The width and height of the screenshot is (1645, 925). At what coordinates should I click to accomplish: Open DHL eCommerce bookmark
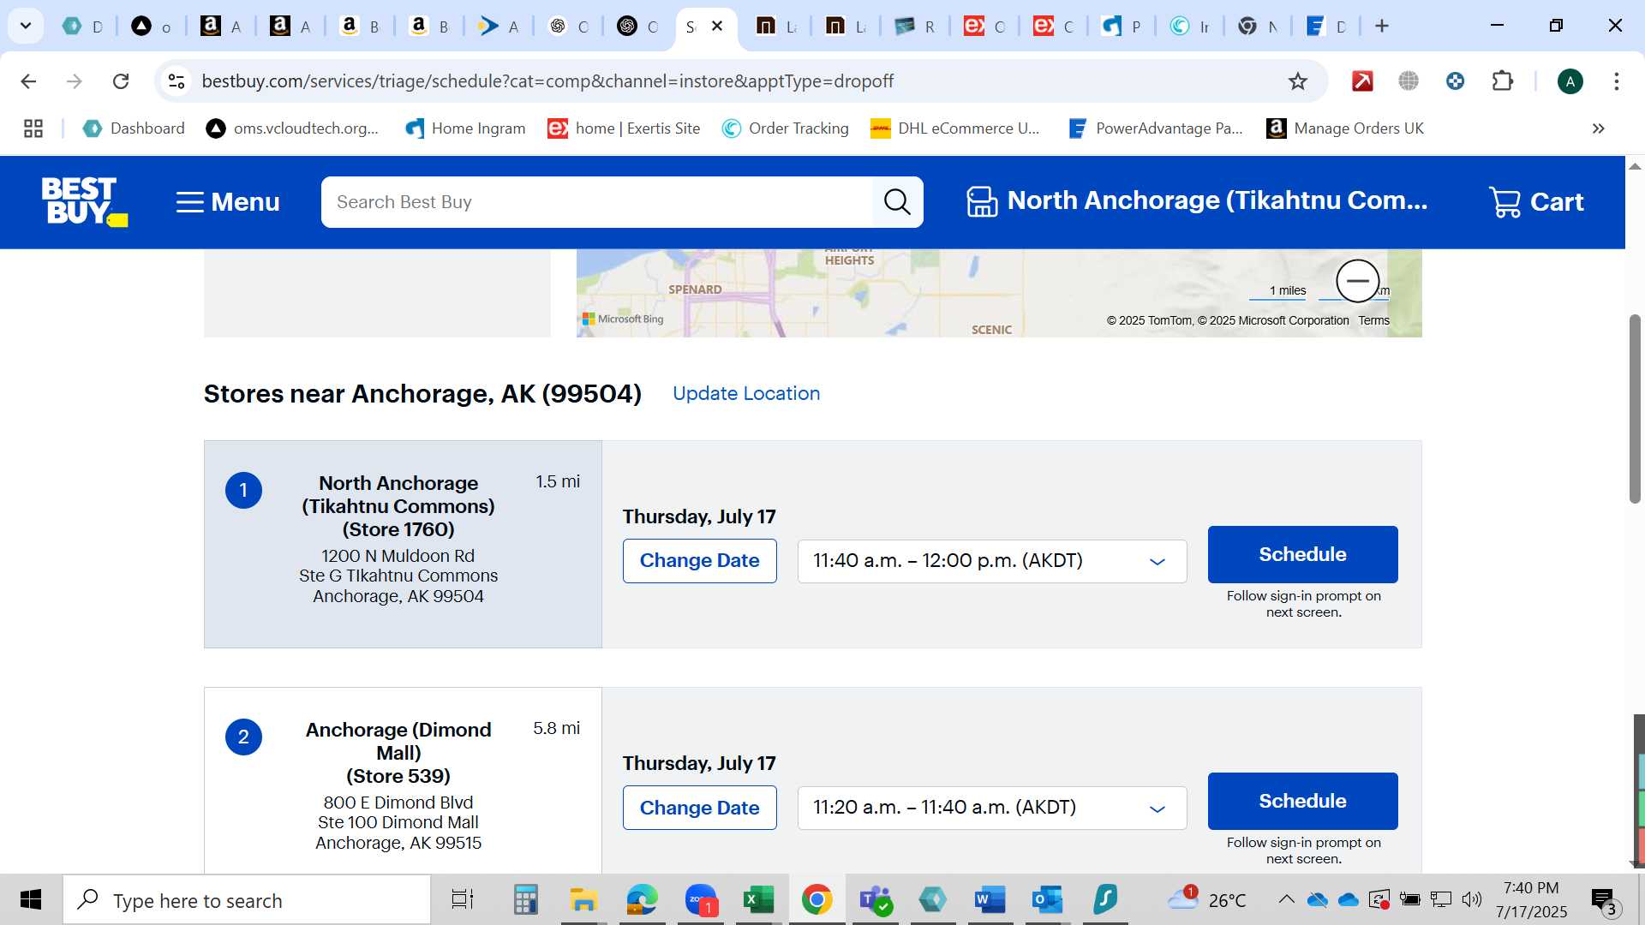(955, 128)
